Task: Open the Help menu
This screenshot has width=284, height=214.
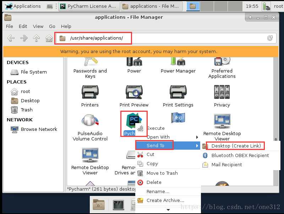Action: [x=66, y=26]
